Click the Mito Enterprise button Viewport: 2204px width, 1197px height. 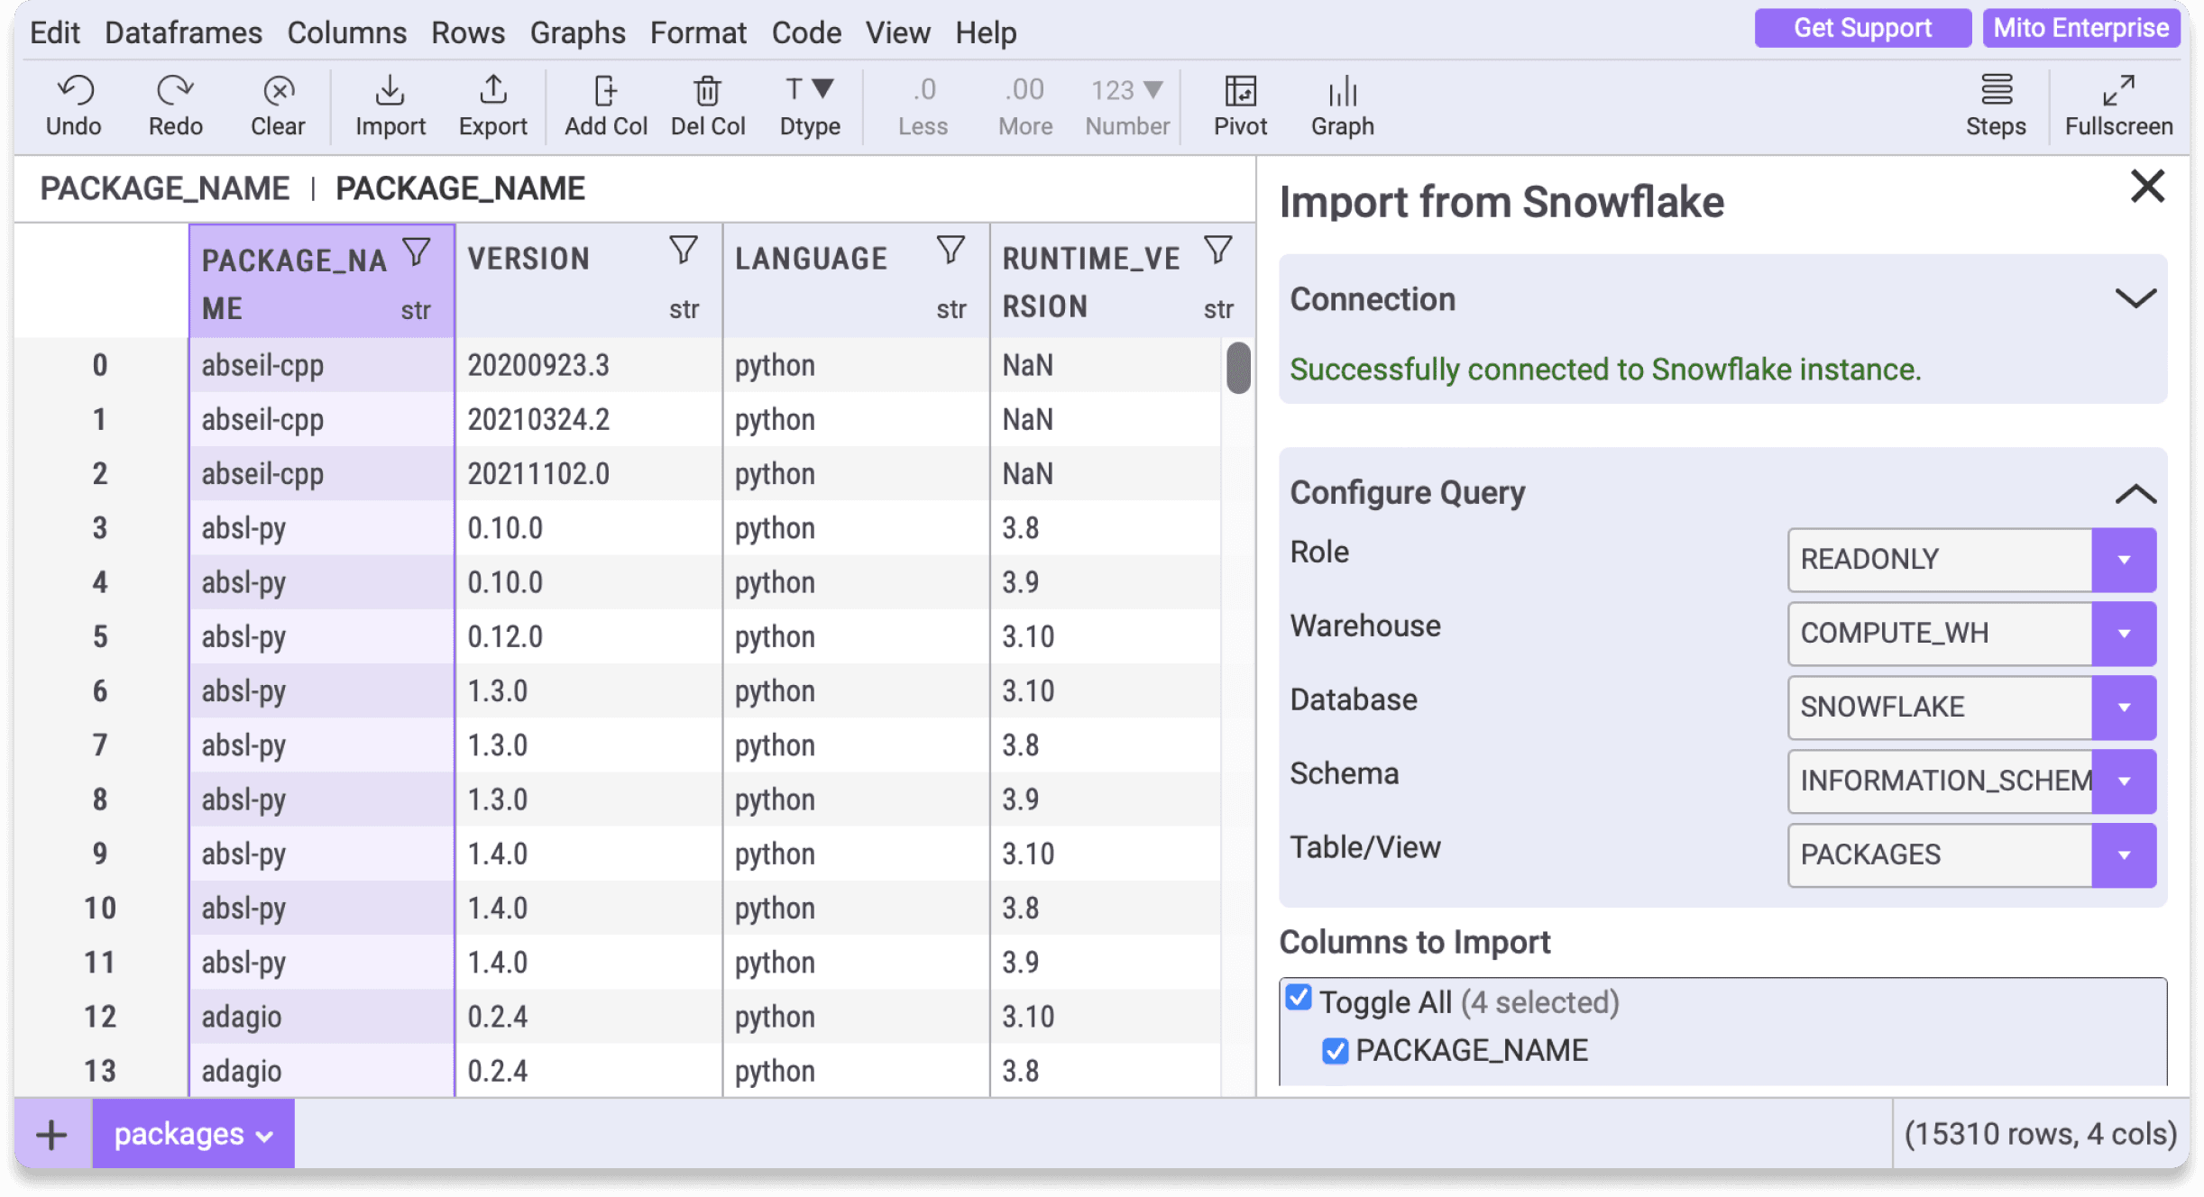[x=2080, y=27]
